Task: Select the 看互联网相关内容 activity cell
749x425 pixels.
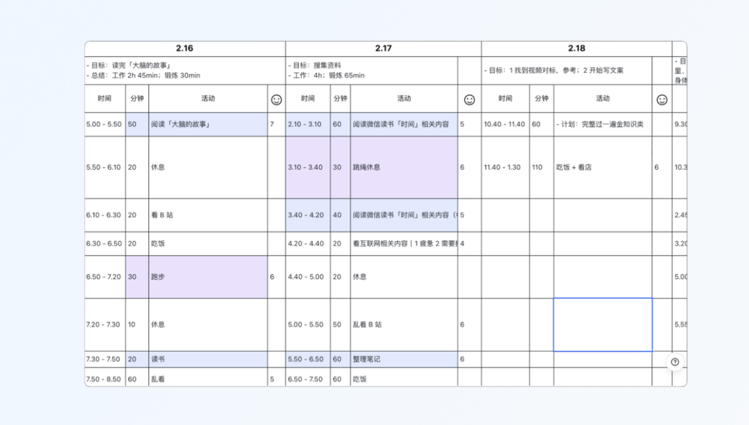Action: coord(404,243)
